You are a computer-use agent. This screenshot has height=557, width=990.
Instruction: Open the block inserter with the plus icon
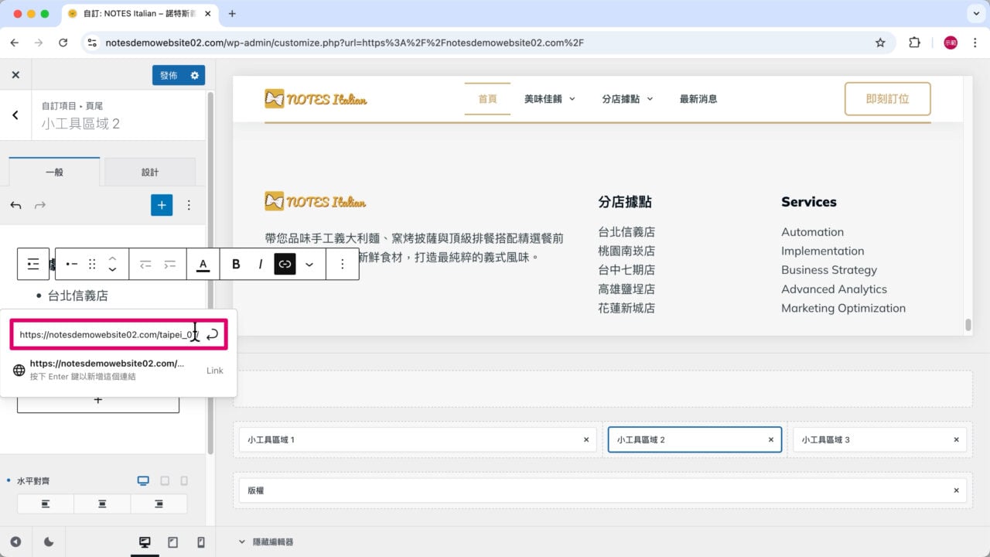(x=162, y=205)
